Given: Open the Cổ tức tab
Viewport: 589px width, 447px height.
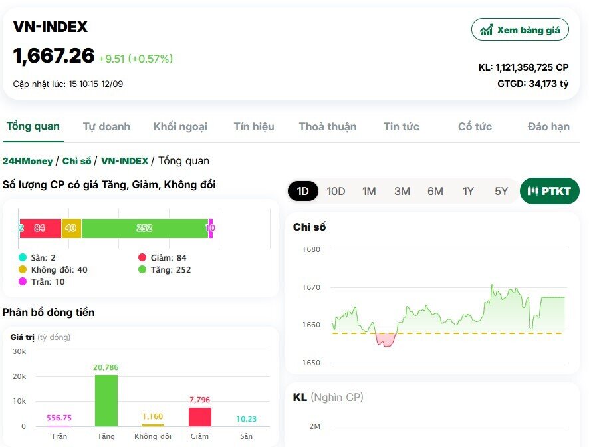Looking at the screenshot, I should coord(474,126).
